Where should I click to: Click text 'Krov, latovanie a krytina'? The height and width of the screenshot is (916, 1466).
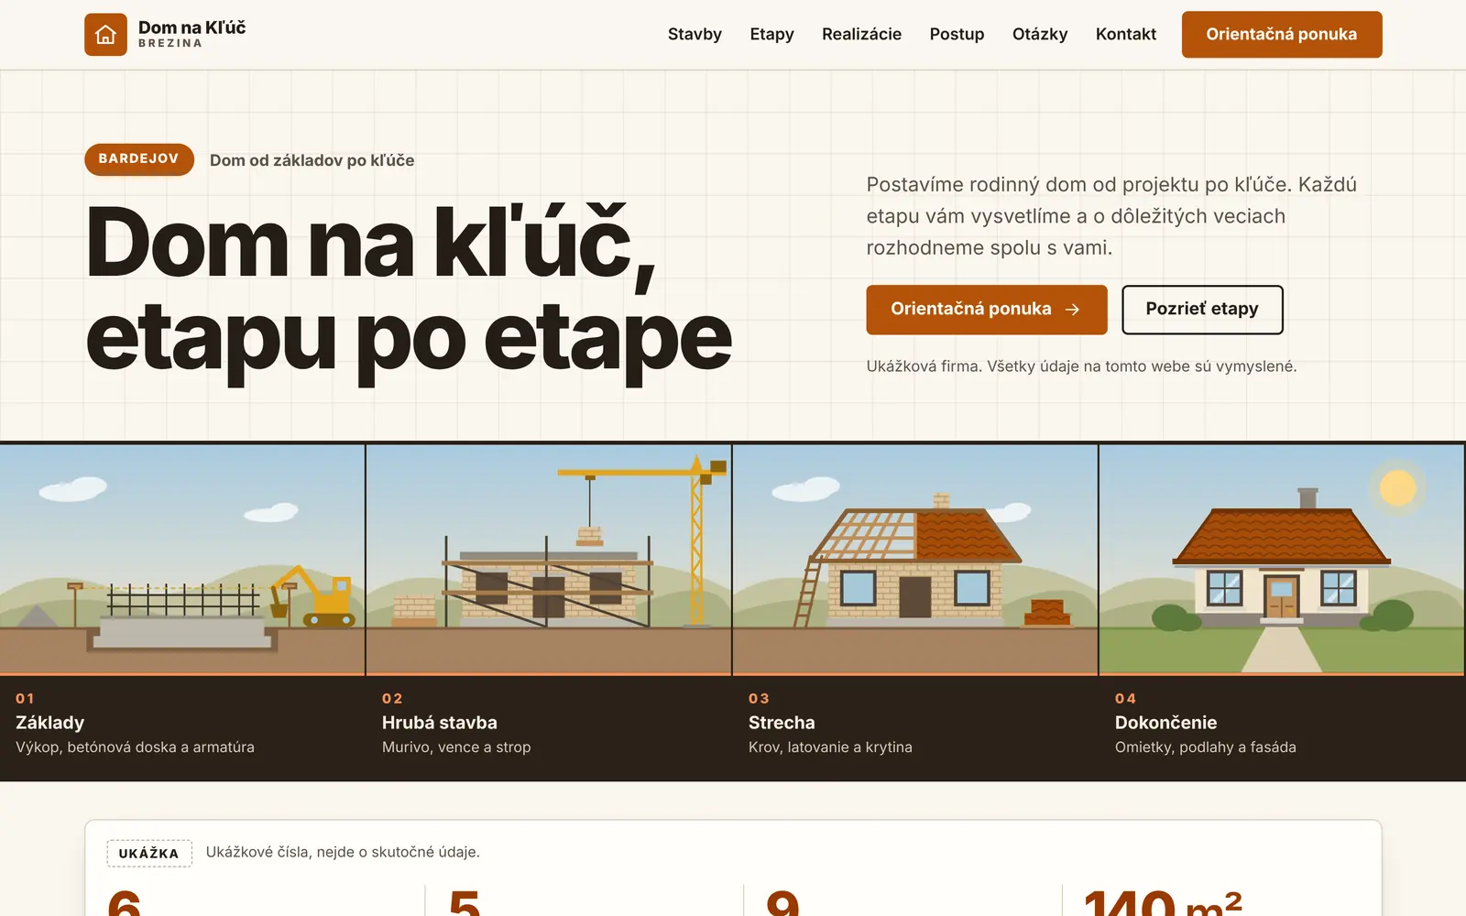pos(831,747)
